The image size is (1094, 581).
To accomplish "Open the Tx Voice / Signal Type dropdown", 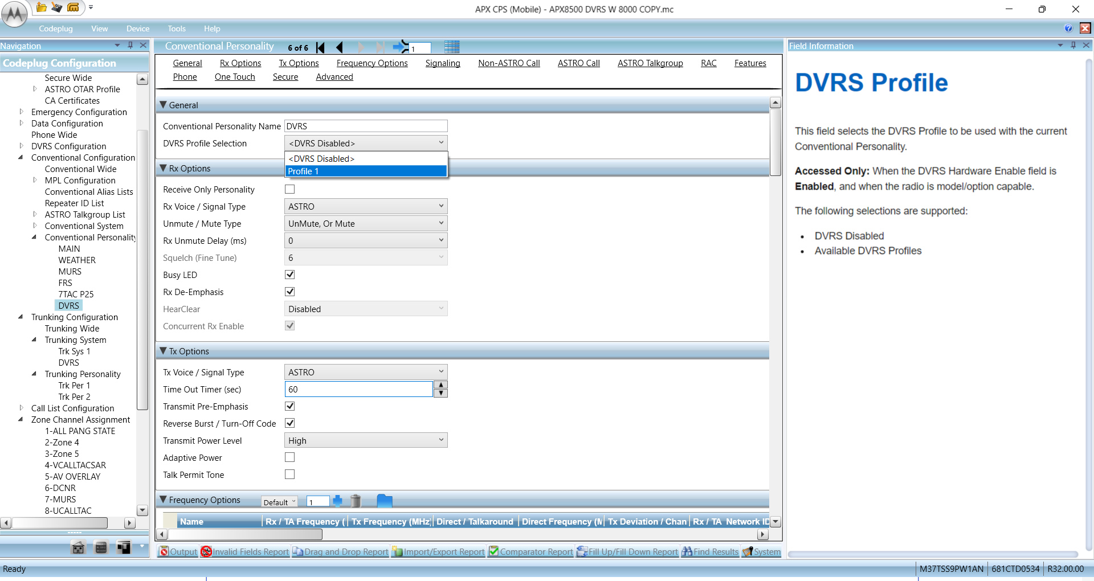I will click(x=366, y=372).
